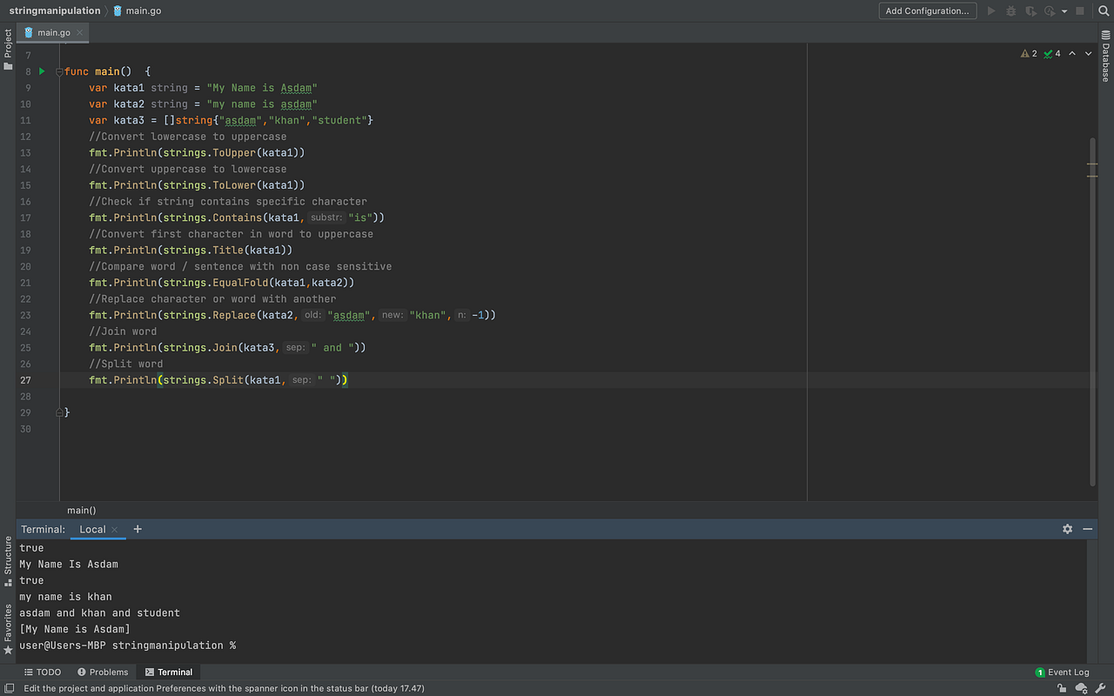
Task: Click the spanner preferences icon in status bar
Action: point(1102,688)
